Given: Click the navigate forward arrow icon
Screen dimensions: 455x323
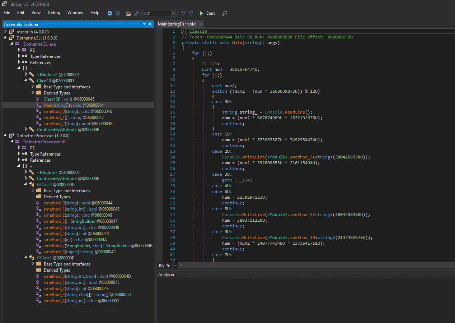Looking at the screenshot, I should 117,13.
